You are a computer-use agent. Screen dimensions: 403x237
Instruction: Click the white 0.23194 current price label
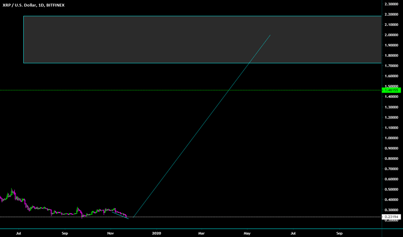(391, 217)
